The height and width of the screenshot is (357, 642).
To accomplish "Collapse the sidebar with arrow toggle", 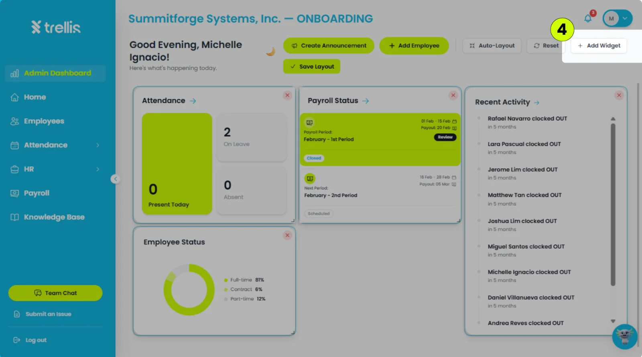I will 115,179.
